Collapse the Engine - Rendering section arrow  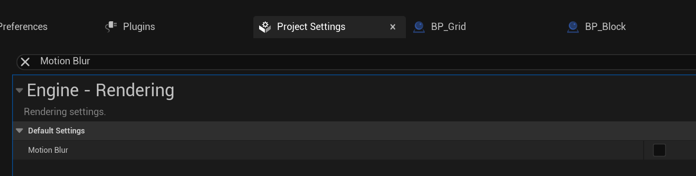coord(19,90)
